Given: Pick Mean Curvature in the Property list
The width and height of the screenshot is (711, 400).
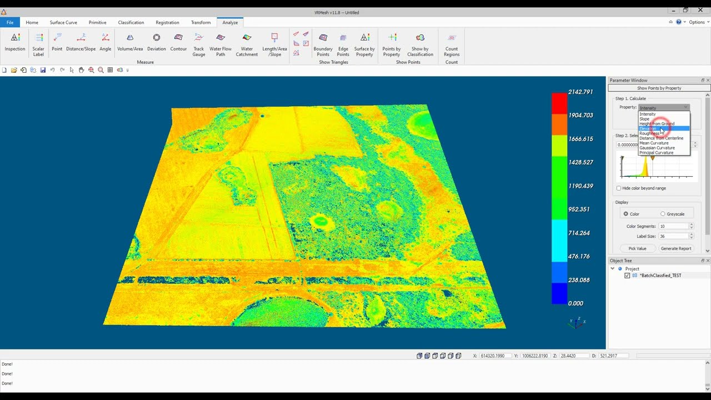Looking at the screenshot, I should [664, 143].
